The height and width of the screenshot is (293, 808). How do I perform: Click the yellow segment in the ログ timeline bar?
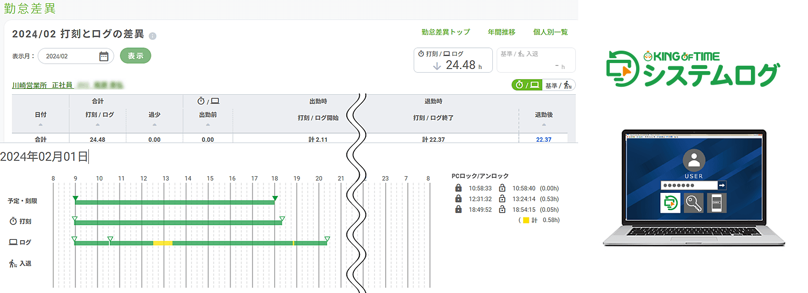[163, 243]
